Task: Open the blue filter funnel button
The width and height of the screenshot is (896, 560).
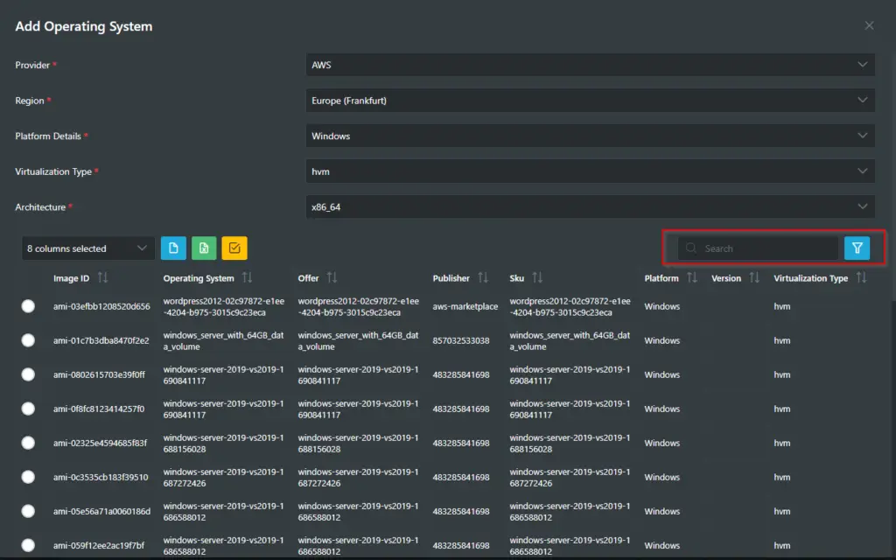Action: pyautogui.click(x=857, y=248)
